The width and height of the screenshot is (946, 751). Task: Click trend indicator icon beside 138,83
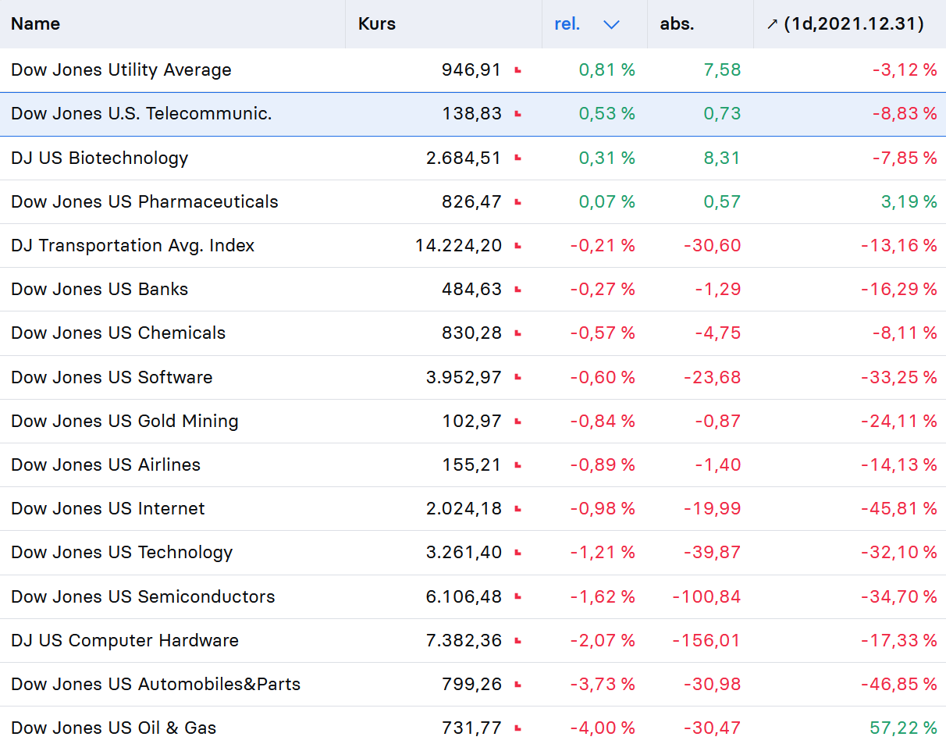(517, 114)
